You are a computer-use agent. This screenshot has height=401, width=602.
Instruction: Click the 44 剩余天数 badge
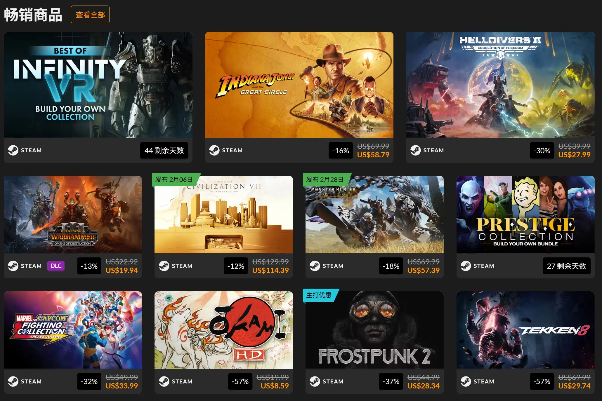[164, 151]
